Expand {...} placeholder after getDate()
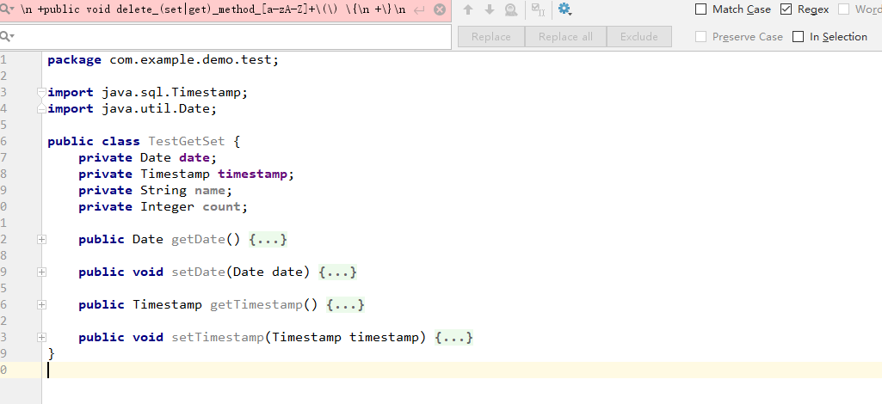 (268, 239)
